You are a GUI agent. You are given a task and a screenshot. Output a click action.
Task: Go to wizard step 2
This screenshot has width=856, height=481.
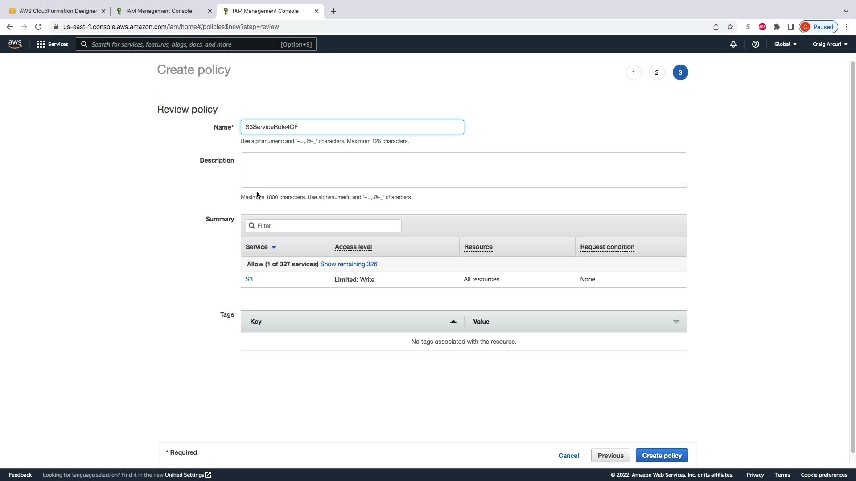[657, 73]
